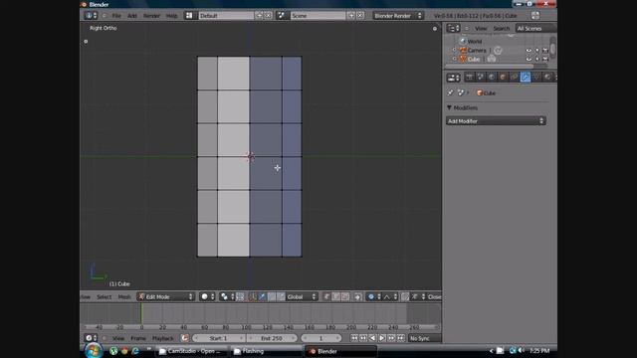Open the Info editor type selector
Screen dimensions: 637x358
point(91,16)
